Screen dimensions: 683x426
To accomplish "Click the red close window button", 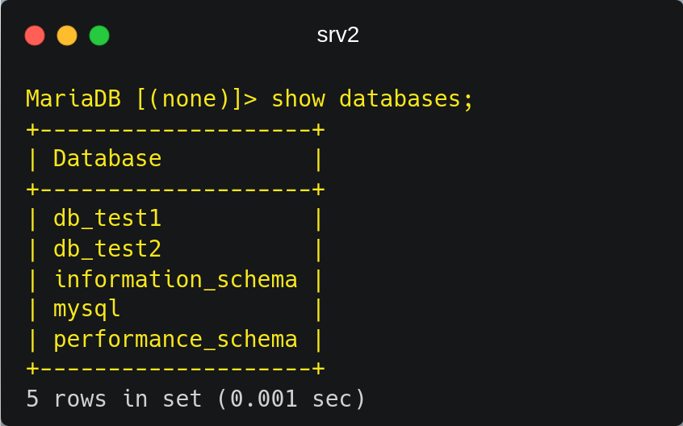I will coord(35,35).
